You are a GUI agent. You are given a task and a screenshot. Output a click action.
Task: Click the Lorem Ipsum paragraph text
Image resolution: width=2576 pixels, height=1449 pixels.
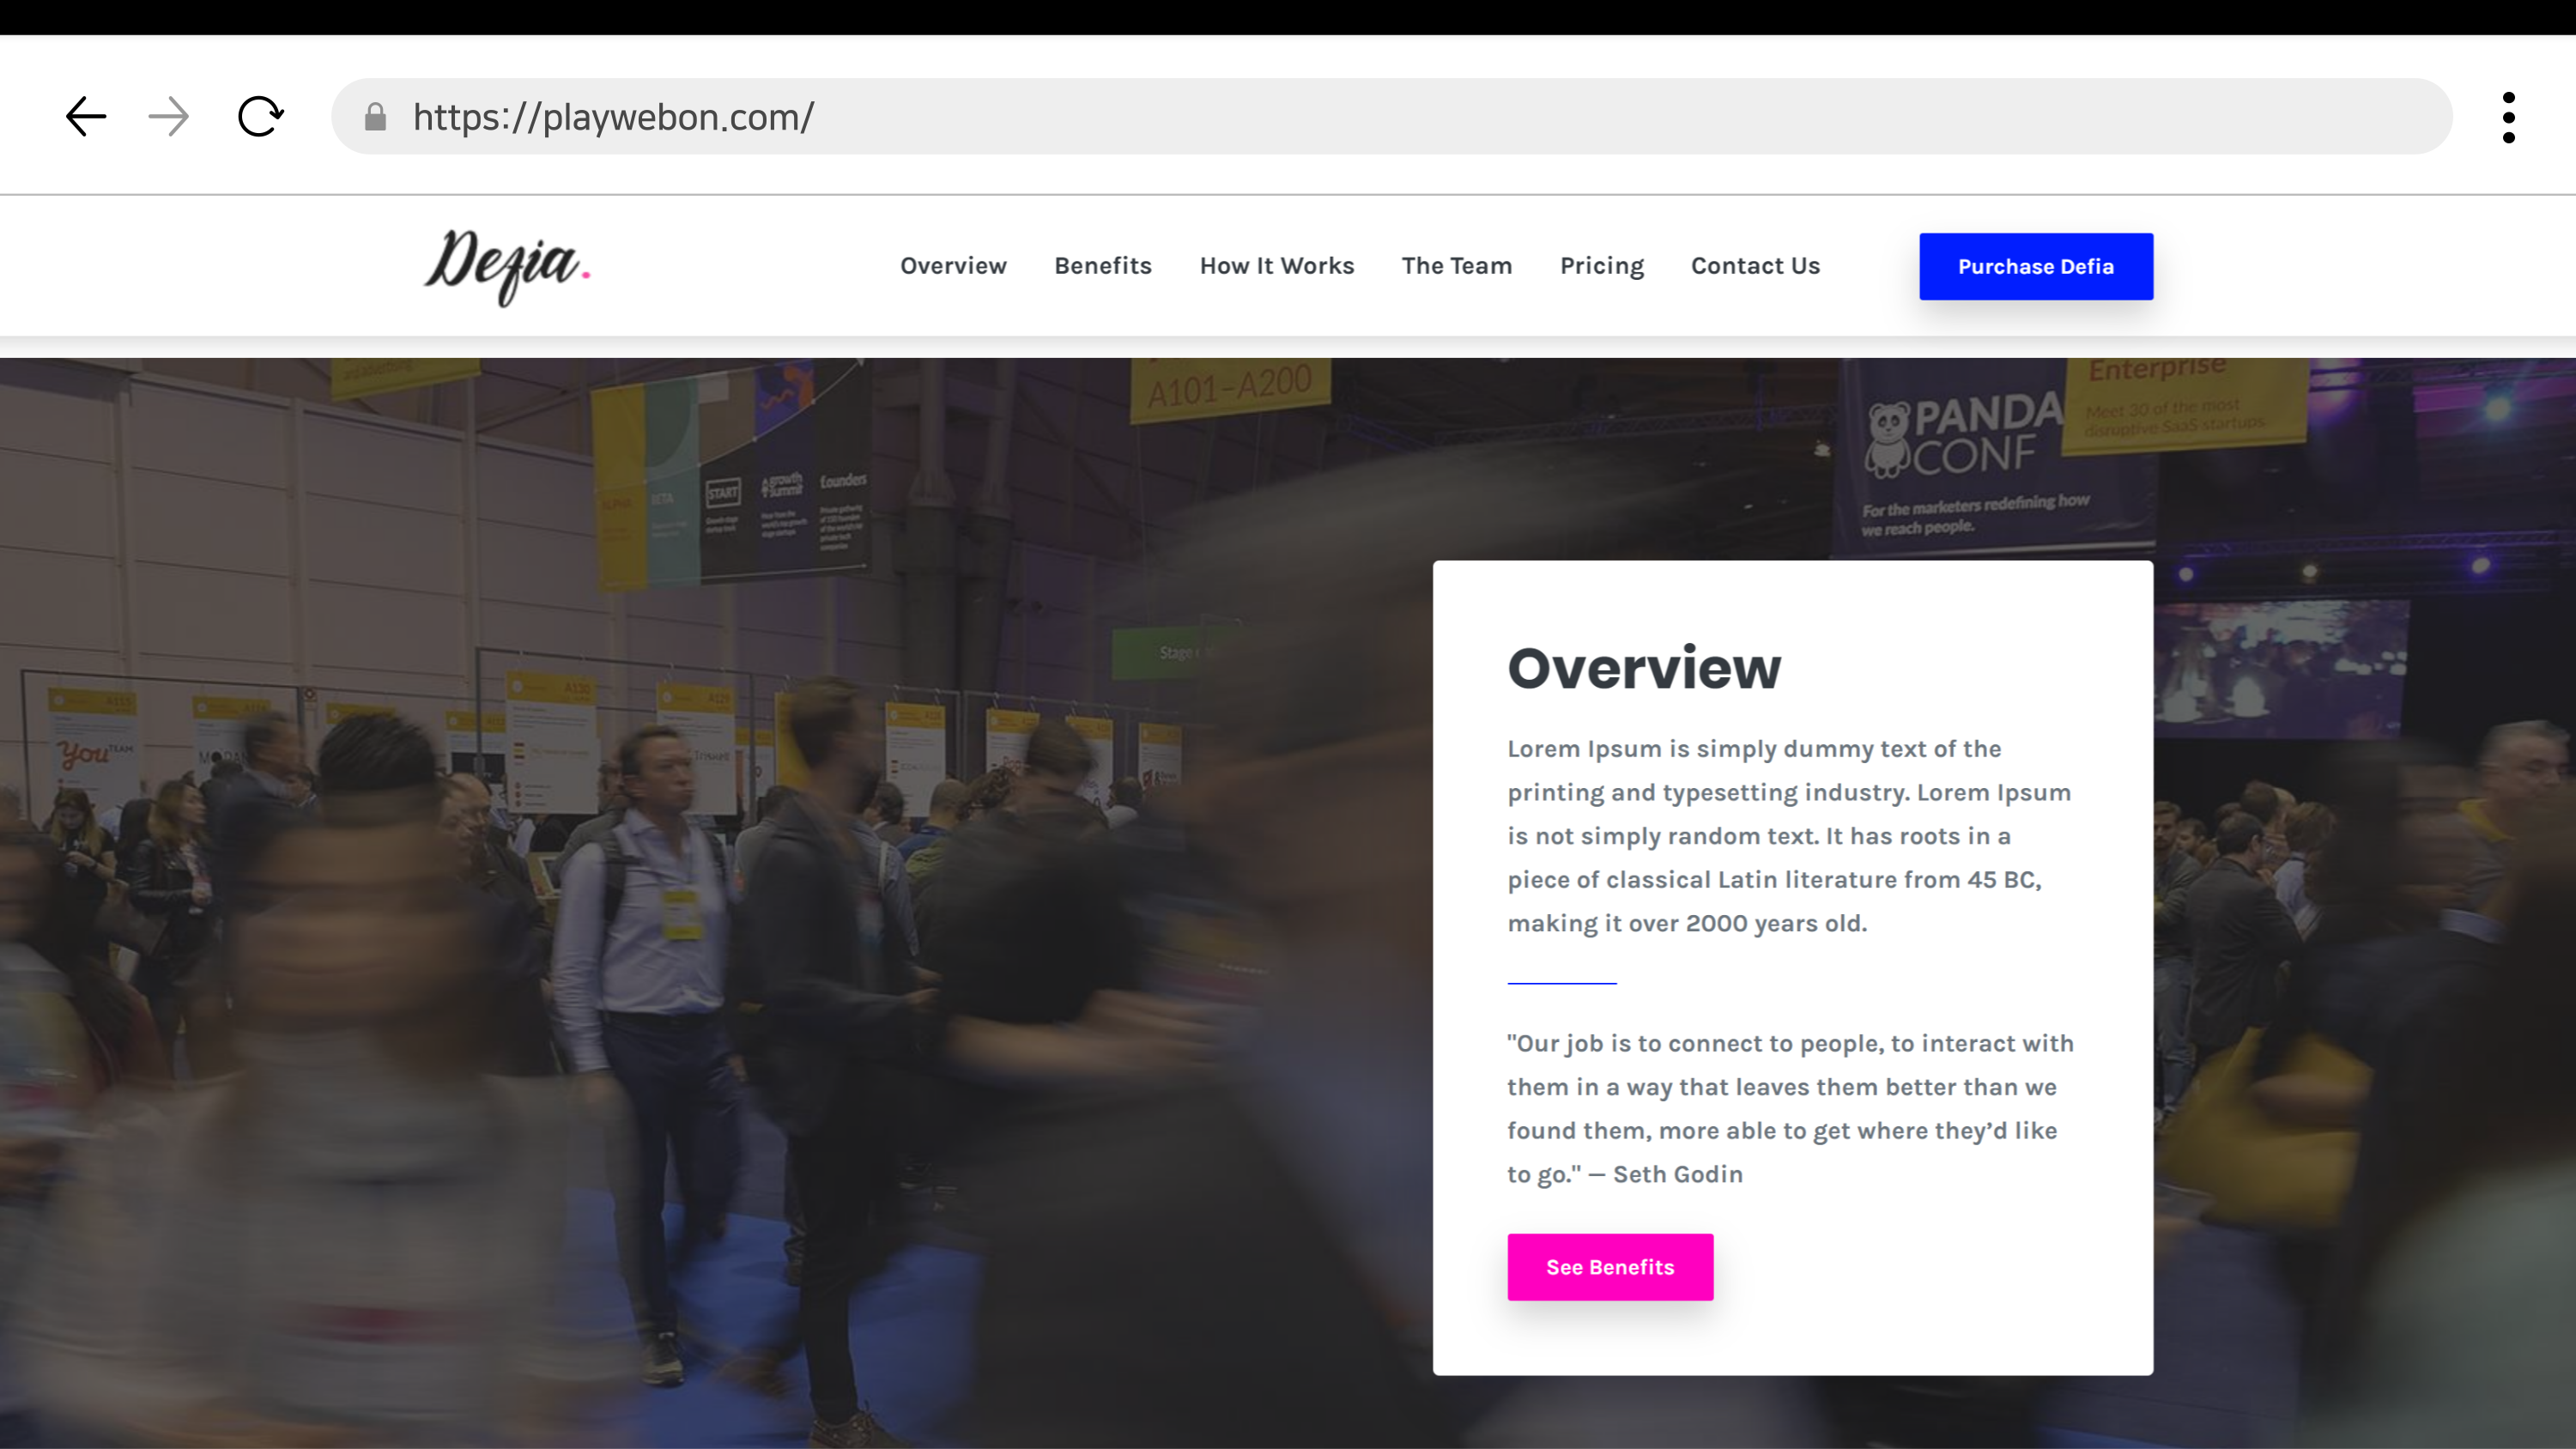coord(1790,836)
